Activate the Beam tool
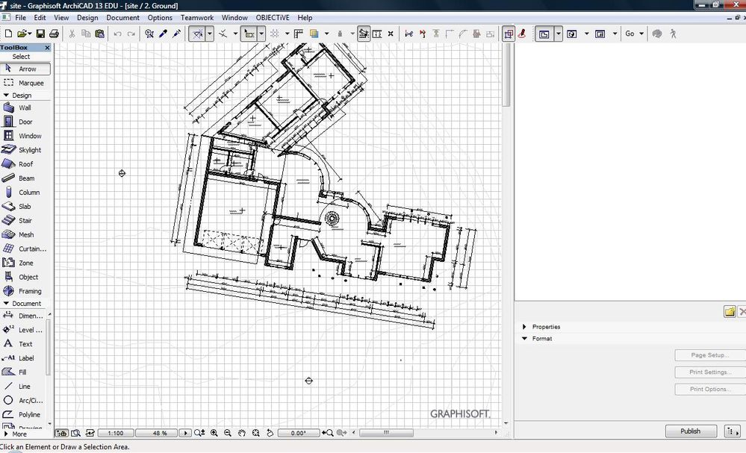 (25, 178)
